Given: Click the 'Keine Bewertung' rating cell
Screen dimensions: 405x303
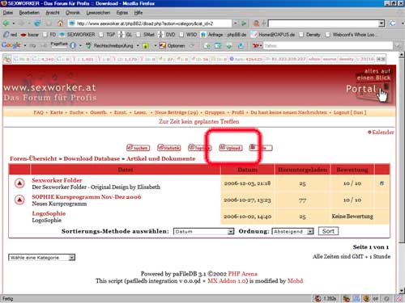Looking at the screenshot, I should click(352, 217).
